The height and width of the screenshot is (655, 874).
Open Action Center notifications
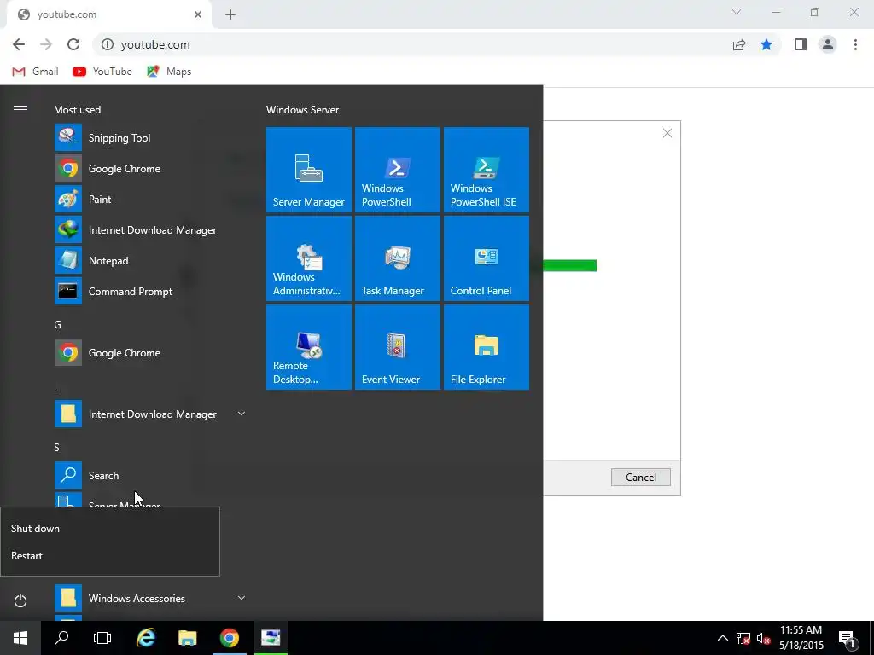(848, 640)
